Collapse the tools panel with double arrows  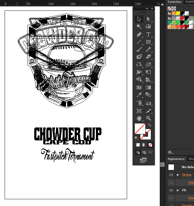(147, 9)
